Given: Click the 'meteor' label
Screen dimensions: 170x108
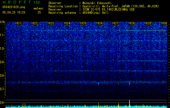Looking at the screenshot, I should 38,8.
